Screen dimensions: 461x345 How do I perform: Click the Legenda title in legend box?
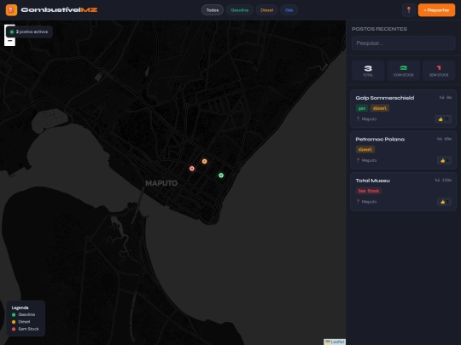click(x=20, y=308)
